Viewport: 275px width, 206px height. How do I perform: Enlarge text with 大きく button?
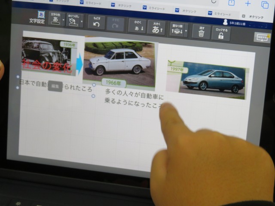tap(156, 28)
